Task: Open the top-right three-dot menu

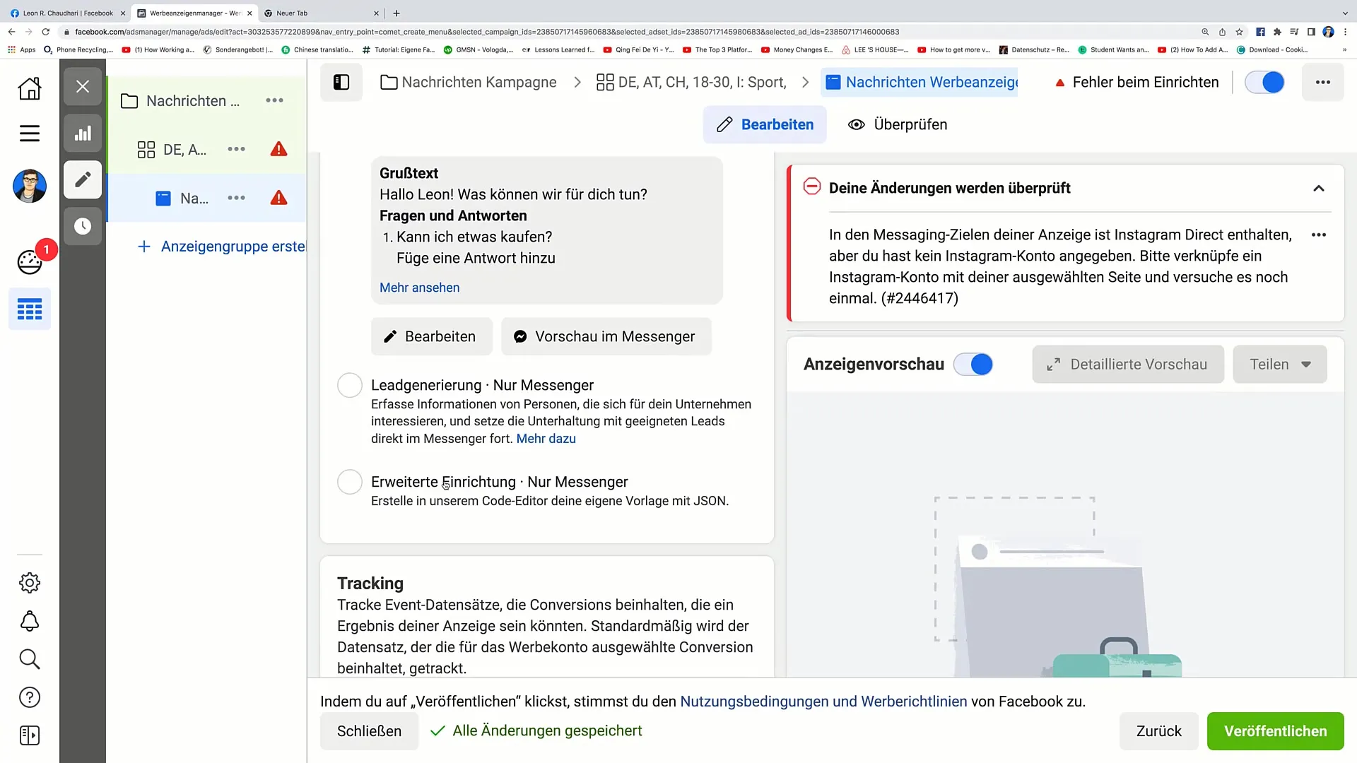Action: [x=1323, y=82]
